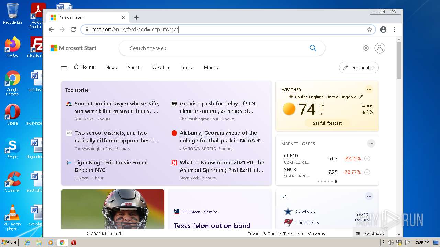The height and width of the screenshot is (247, 440).
Task: Open Alabama, Georgia college football story
Action: pos(222,137)
